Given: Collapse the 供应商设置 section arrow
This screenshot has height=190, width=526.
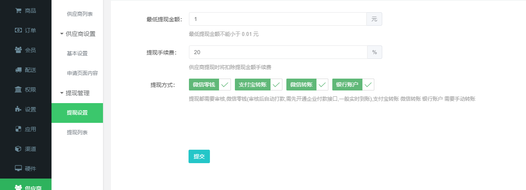Looking at the screenshot, I should (x=62, y=34).
